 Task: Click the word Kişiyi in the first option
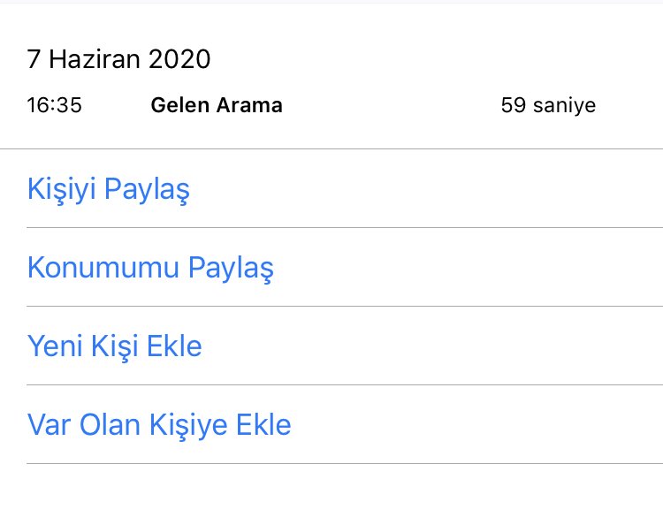[x=62, y=189]
